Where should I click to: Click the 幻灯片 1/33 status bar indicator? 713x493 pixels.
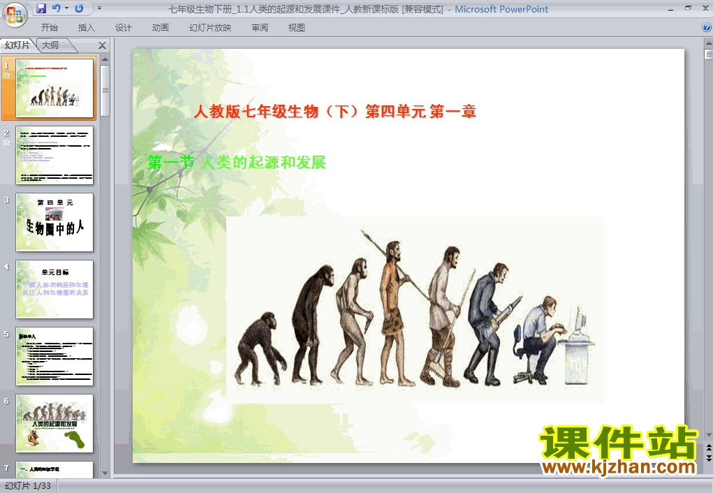click(28, 486)
